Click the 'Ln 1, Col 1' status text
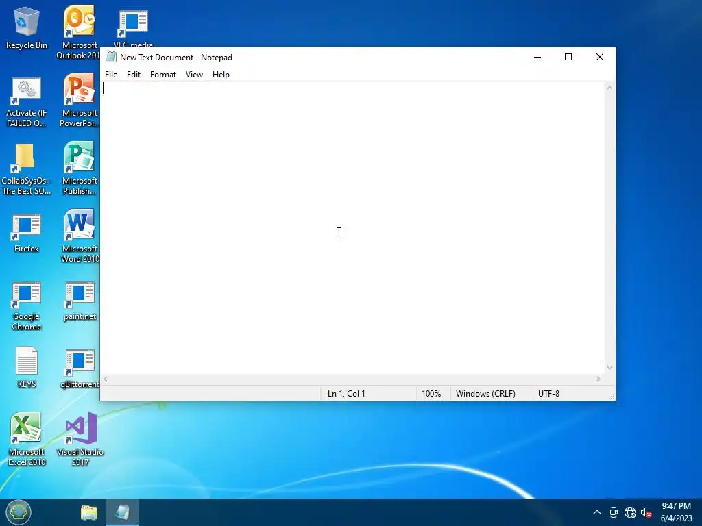 pos(346,394)
